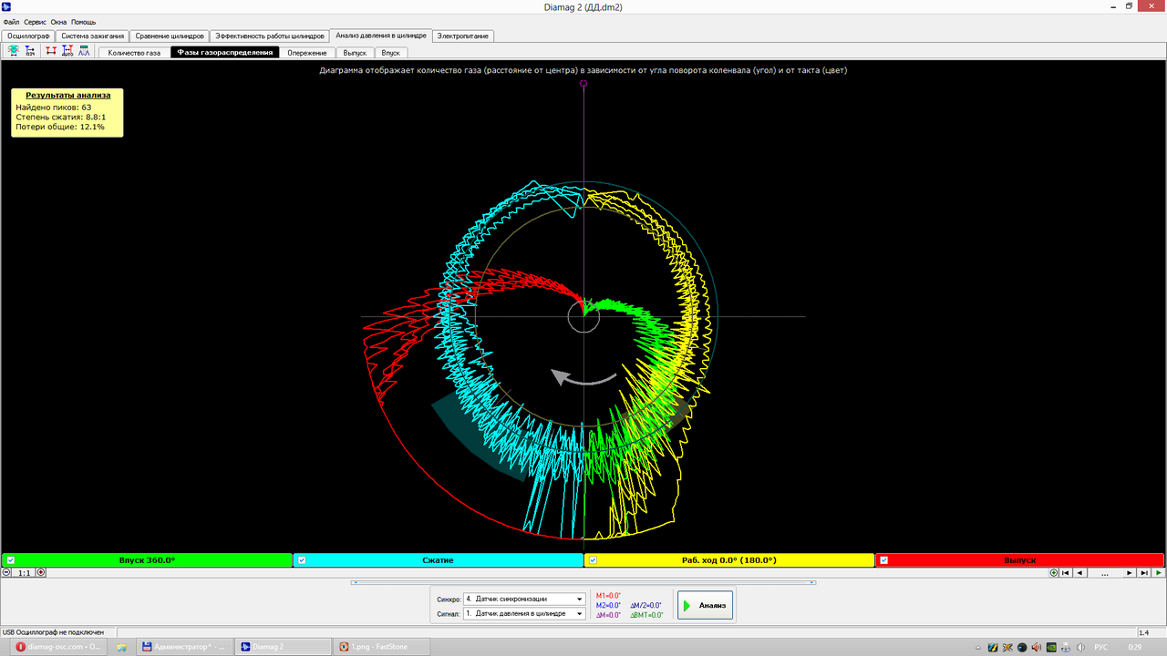The image size is (1167, 656).
Task: Open the system volume tray icon
Action: click(1079, 647)
